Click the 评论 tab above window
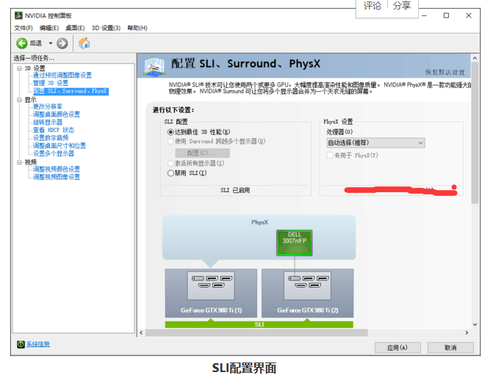The height and width of the screenshot is (375, 496). (373, 5)
